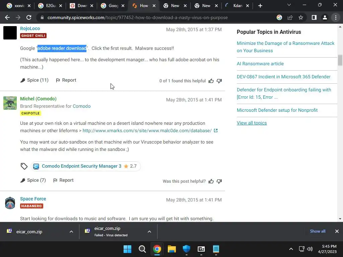Close the xxxvic tab
The height and width of the screenshot is (257, 343).
click(29, 6)
